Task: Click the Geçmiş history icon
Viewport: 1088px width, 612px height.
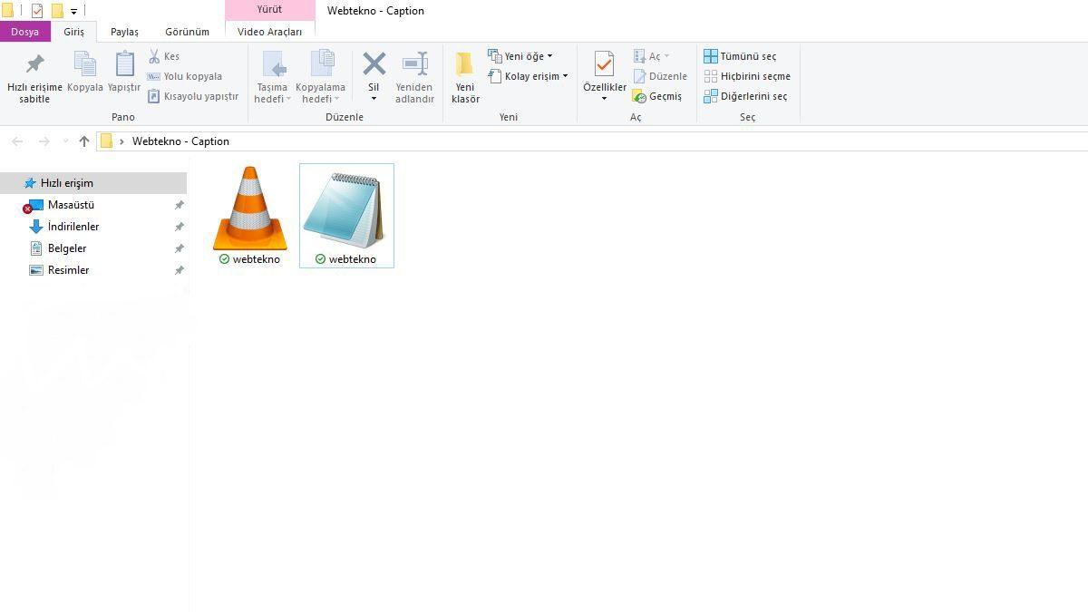Action: [639, 96]
